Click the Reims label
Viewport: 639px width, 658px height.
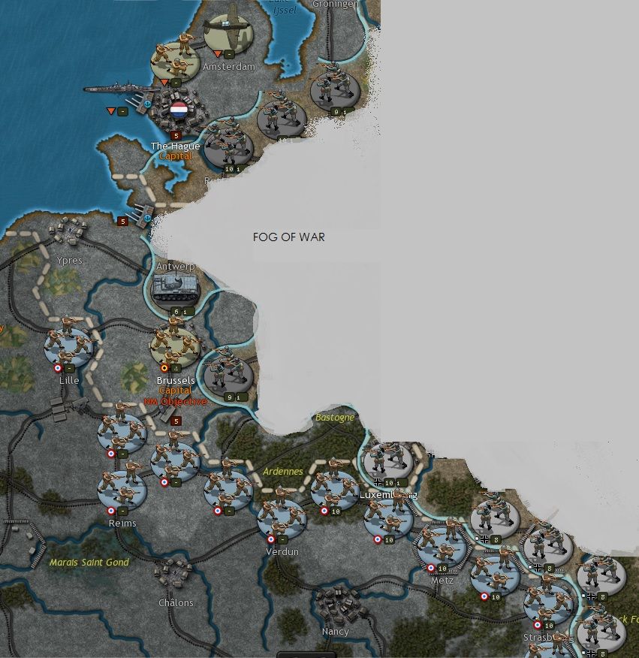point(122,524)
